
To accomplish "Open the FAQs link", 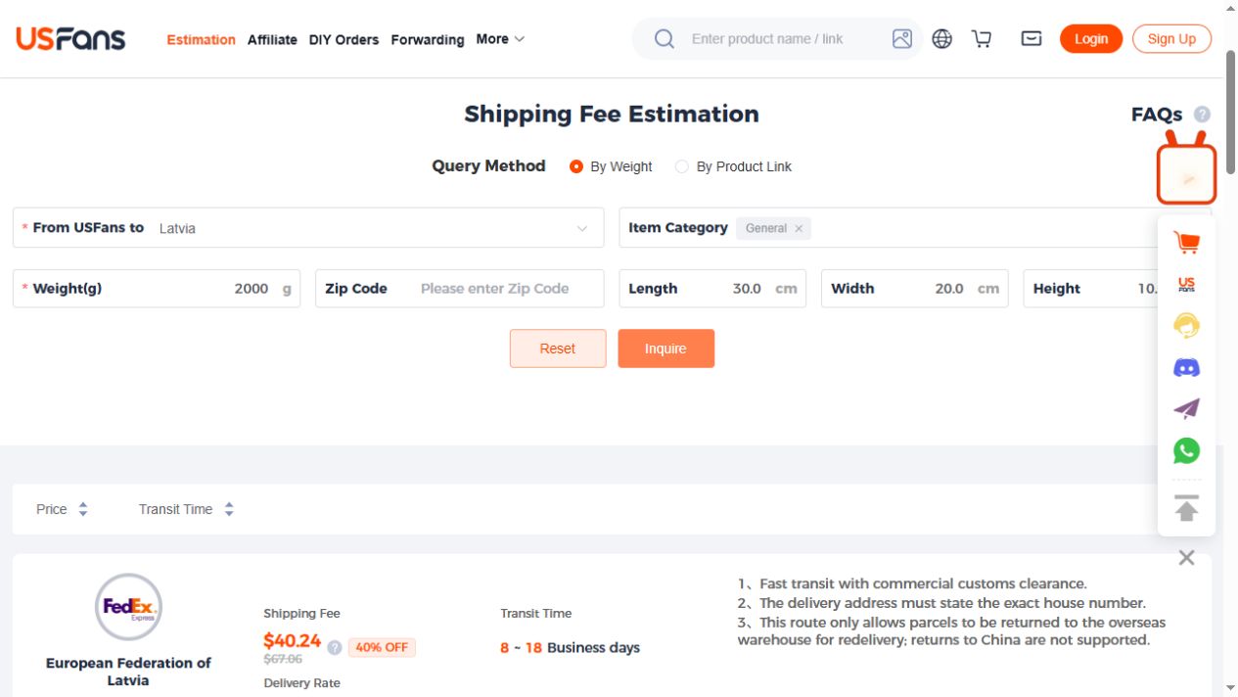I will (x=1157, y=115).
